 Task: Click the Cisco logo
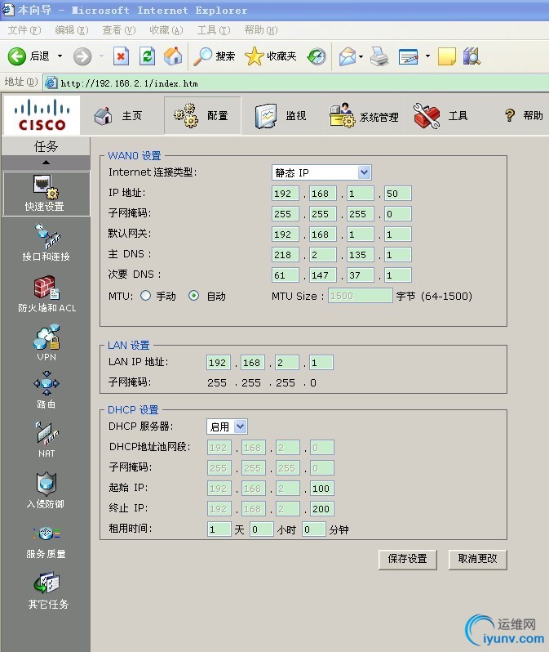pyautogui.click(x=42, y=114)
